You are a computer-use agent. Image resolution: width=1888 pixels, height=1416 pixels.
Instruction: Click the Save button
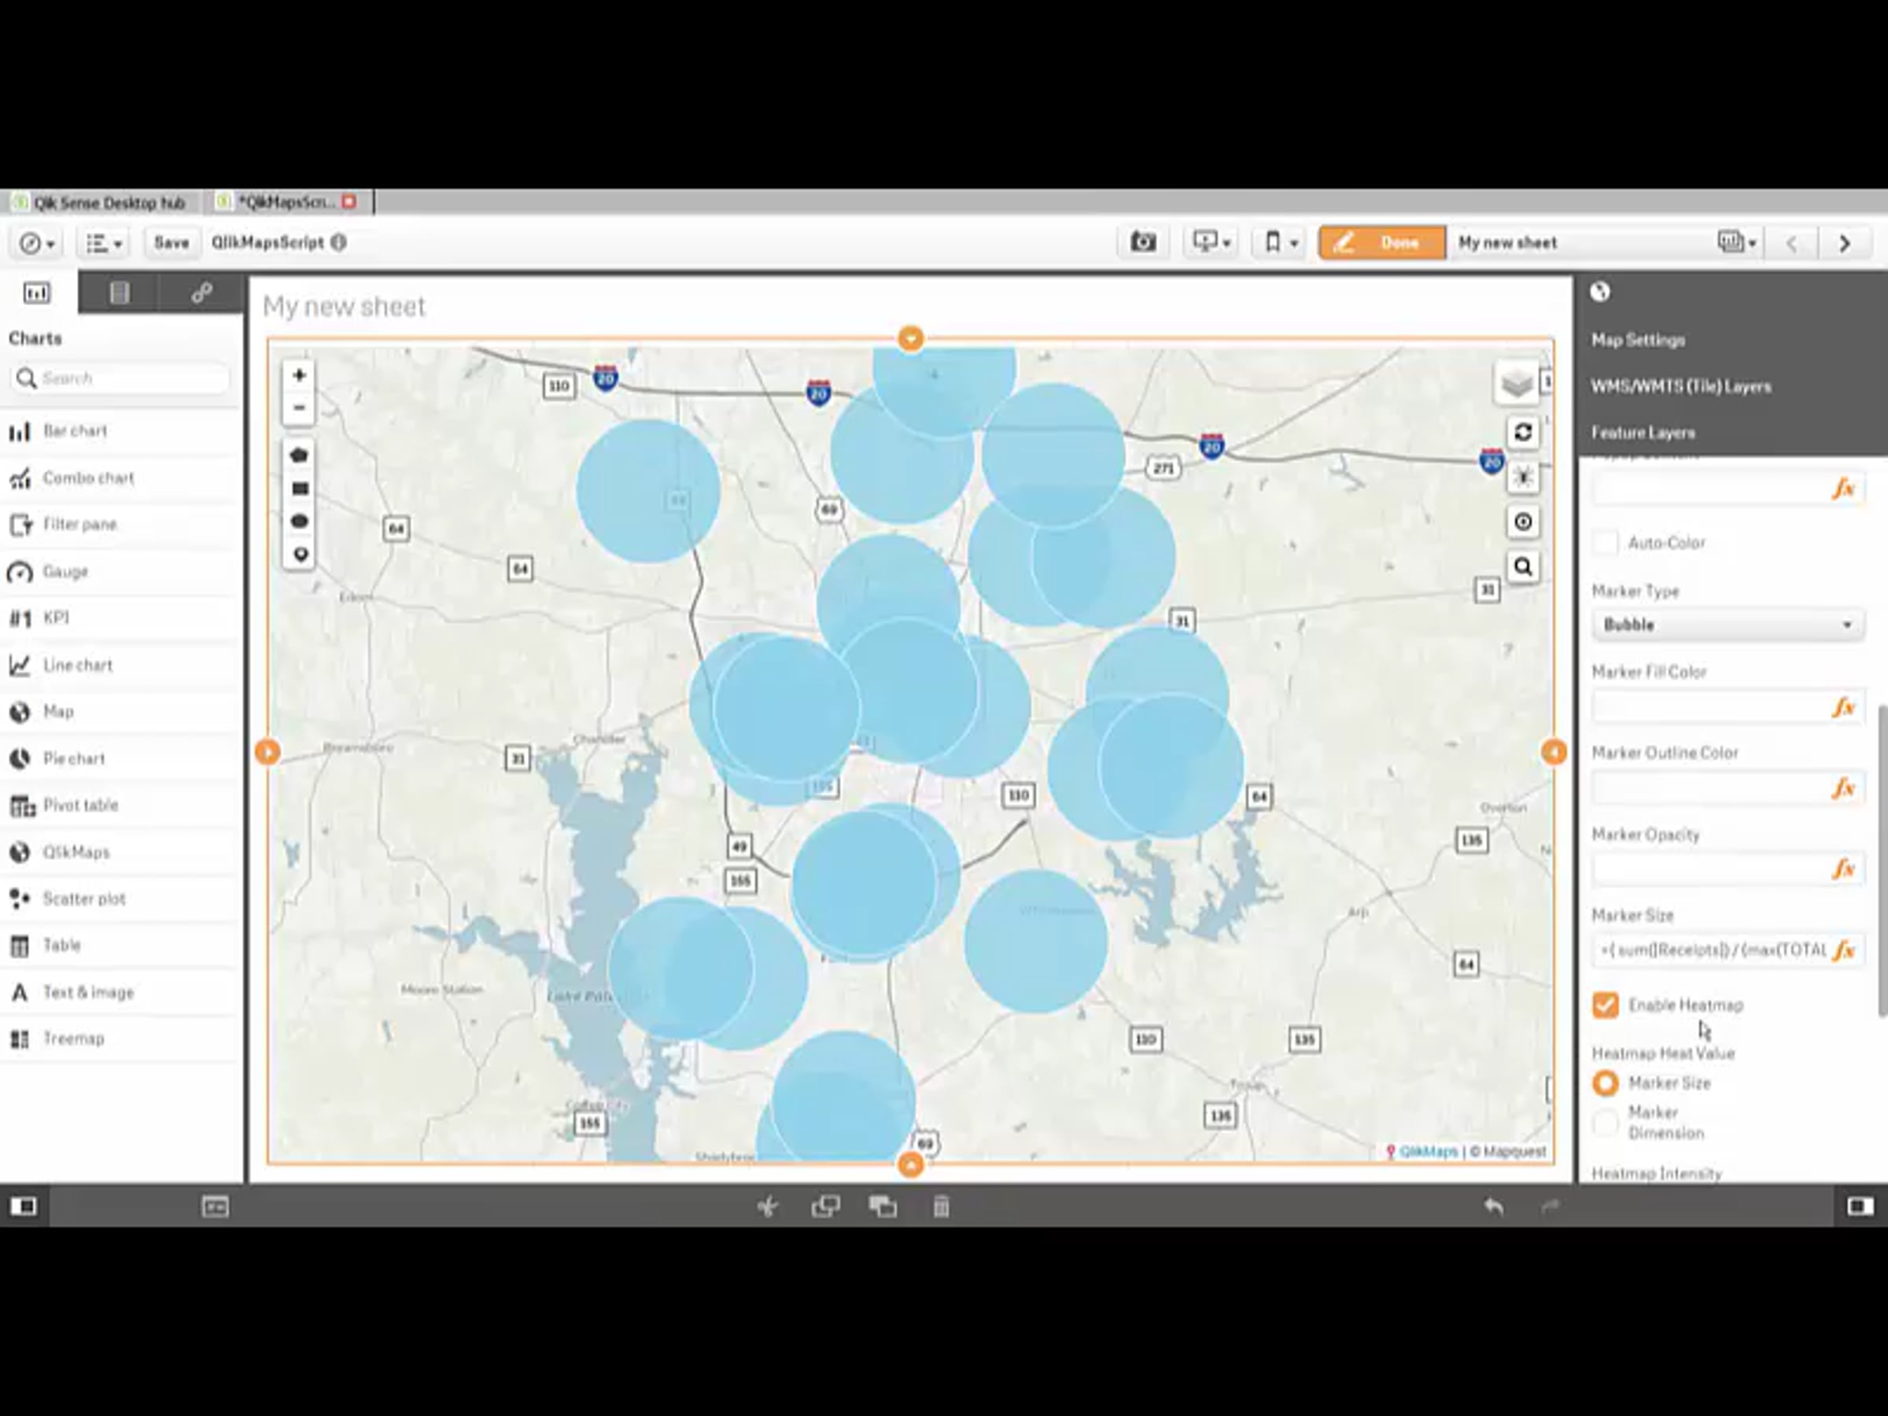171,242
